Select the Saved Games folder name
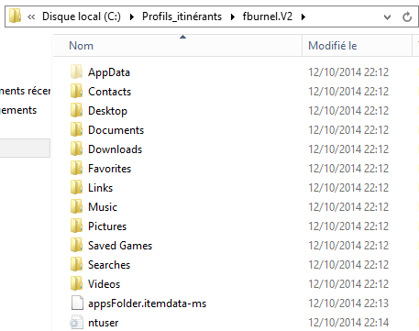 (120, 246)
